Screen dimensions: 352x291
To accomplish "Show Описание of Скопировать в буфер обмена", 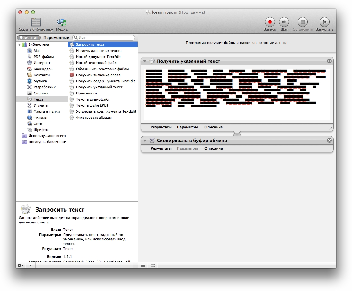I will [213, 148].
